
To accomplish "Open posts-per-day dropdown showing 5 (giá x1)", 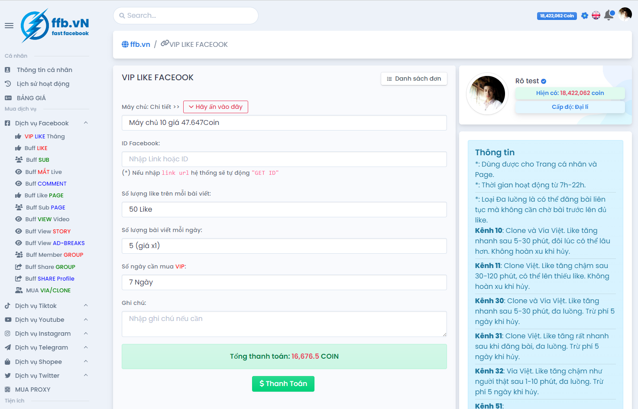I will pos(284,246).
